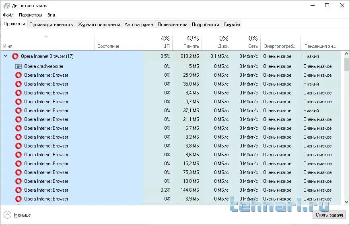Click Opera icon in the 37,1 МБ row
The image size is (350, 225).
19,110
